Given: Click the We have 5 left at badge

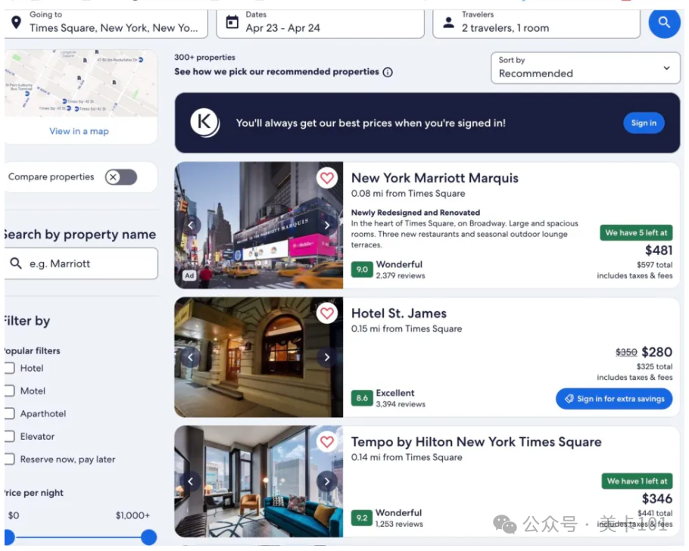Looking at the screenshot, I should click(x=636, y=233).
